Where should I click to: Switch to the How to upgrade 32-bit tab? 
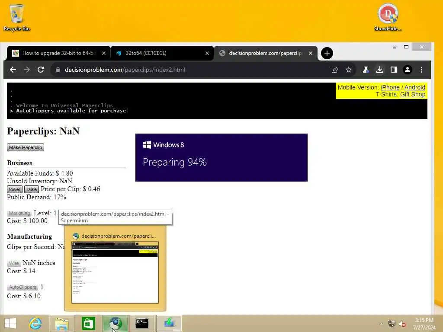[58, 53]
